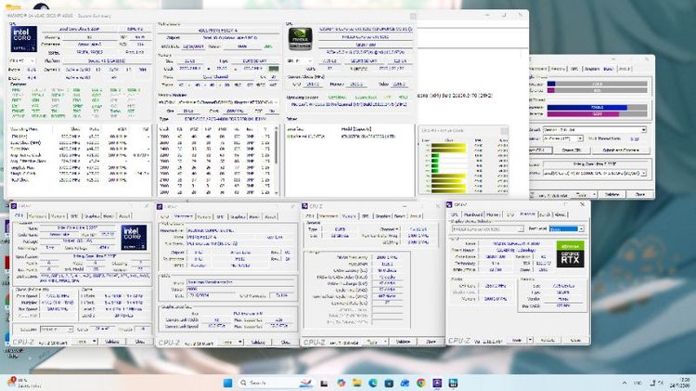This screenshot has height=391, width=696.
Task: Click the CPU-Z title icon of the Mainboard window
Action: click(x=161, y=206)
